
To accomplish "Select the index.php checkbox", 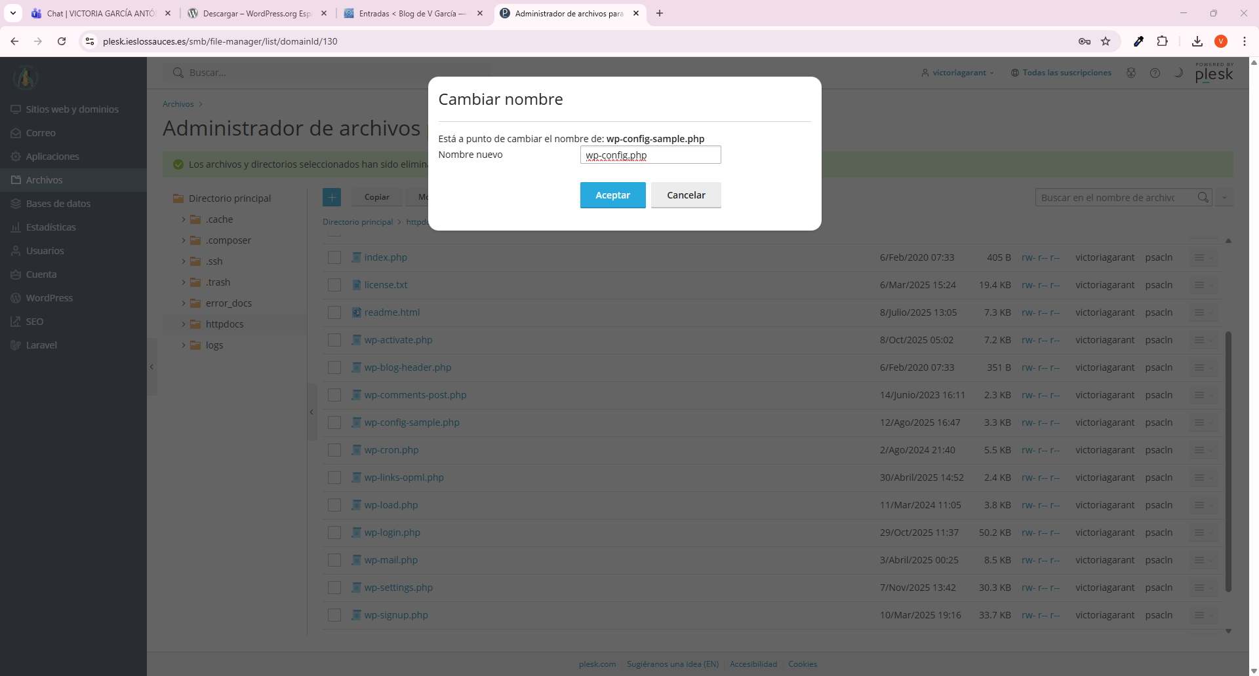I will [334, 257].
